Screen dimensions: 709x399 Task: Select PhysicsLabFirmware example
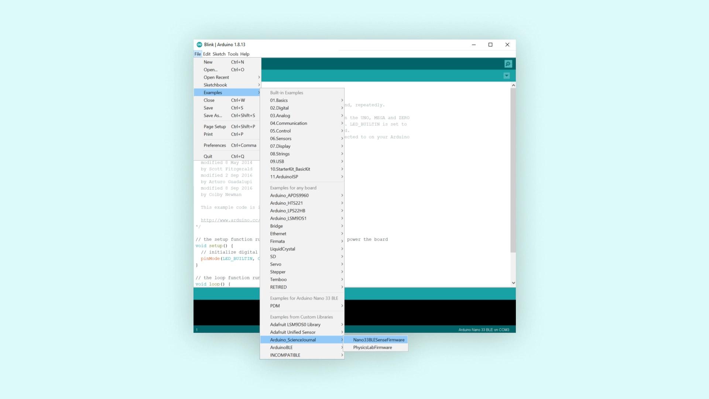(x=372, y=347)
